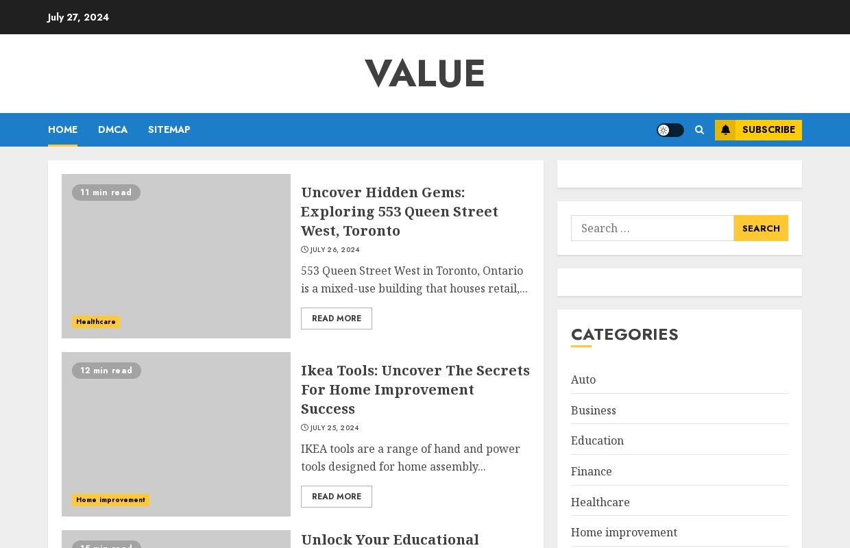Select the Business category
850x548 pixels.
(x=594, y=410)
